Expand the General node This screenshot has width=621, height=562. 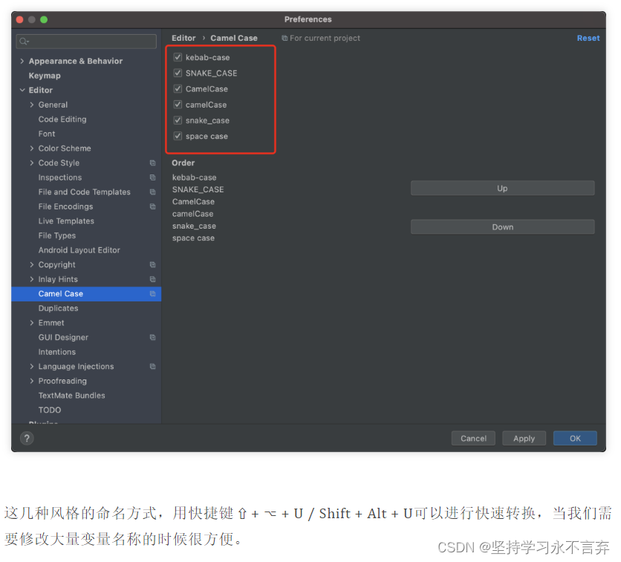32,105
